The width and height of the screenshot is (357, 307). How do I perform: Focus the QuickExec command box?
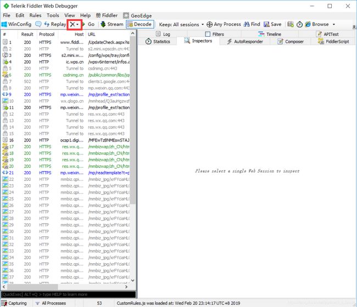(68, 294)
